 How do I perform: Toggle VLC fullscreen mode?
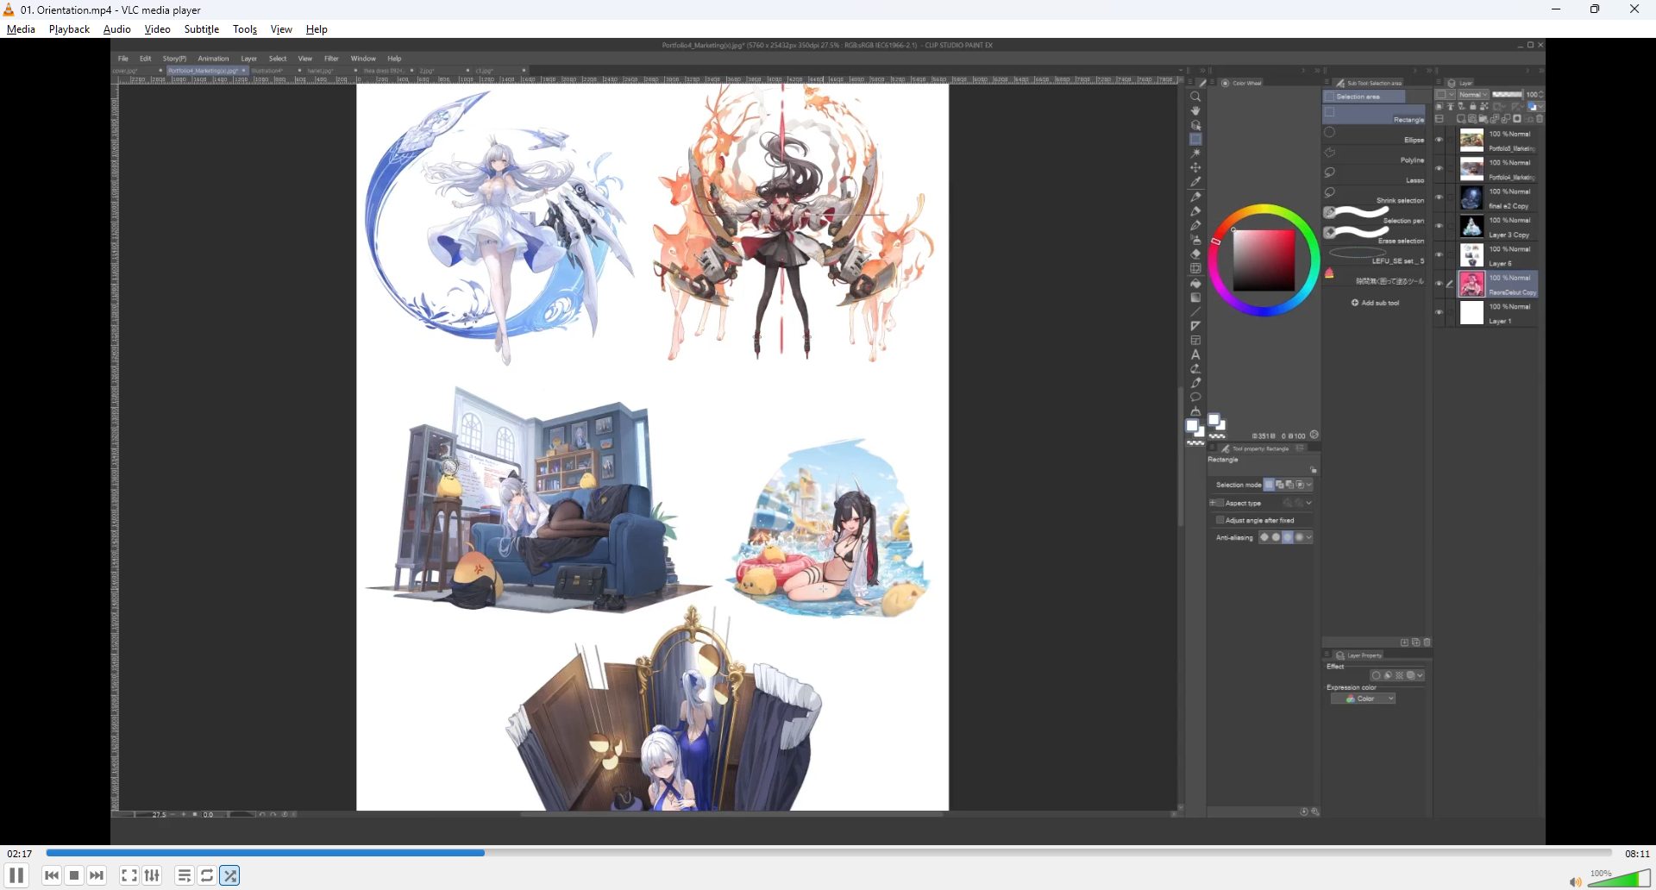129,875
